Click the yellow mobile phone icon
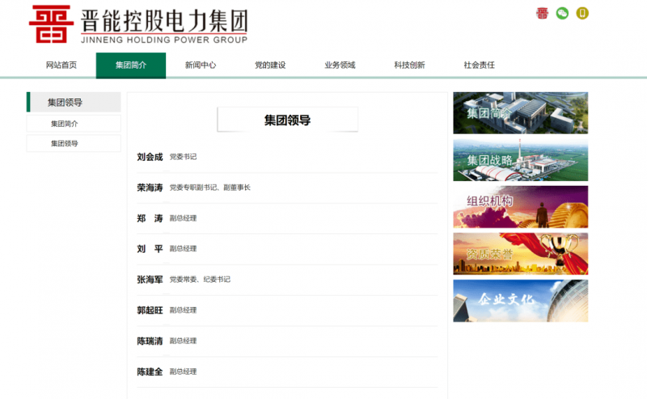The image size is (647, 399). (x=581, y=13)
